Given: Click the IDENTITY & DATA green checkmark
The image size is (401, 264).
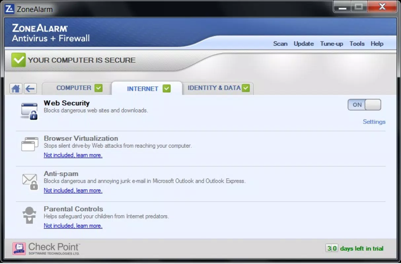Looking at the screenshot, I should click(245, 88).
